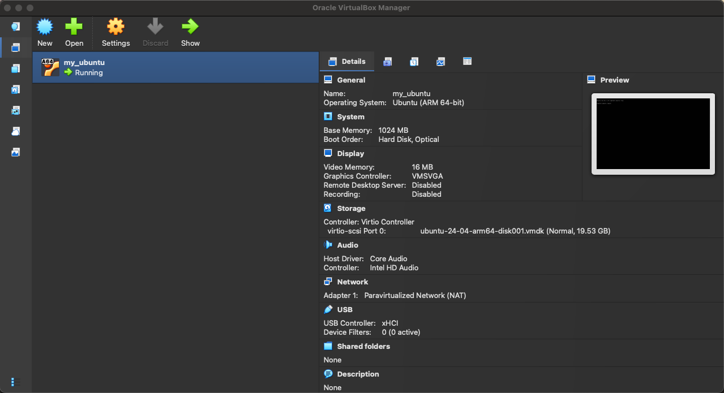Viewport: 724px width, 393px height.
Task: Open the Activities overview in sidebar
Action: [16, 152]
